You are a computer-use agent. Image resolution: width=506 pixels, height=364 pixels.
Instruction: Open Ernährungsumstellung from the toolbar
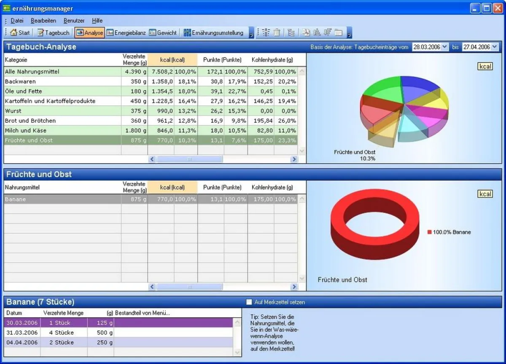point(213,32)
